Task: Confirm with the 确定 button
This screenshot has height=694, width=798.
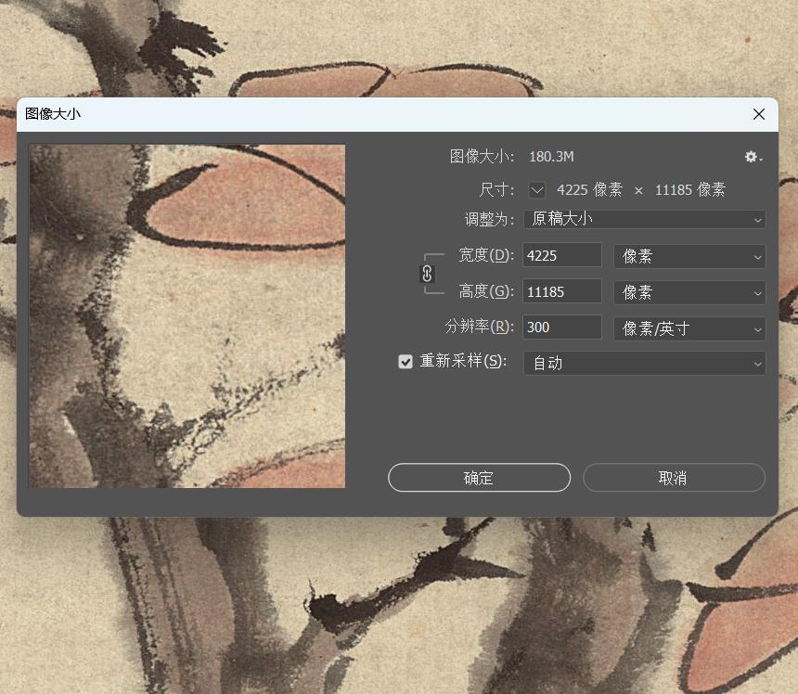Action: pyautogui.click(x=479, y=478)
